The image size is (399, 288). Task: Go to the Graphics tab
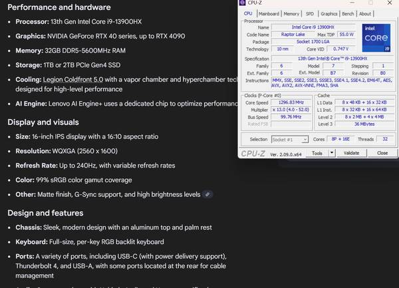[329, 13]
